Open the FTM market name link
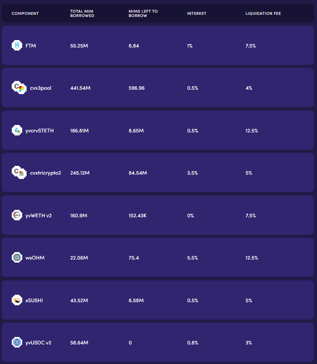317x364 pixels. pos(31,46)
